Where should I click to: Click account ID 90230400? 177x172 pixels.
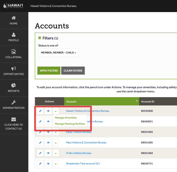[147, 111]
